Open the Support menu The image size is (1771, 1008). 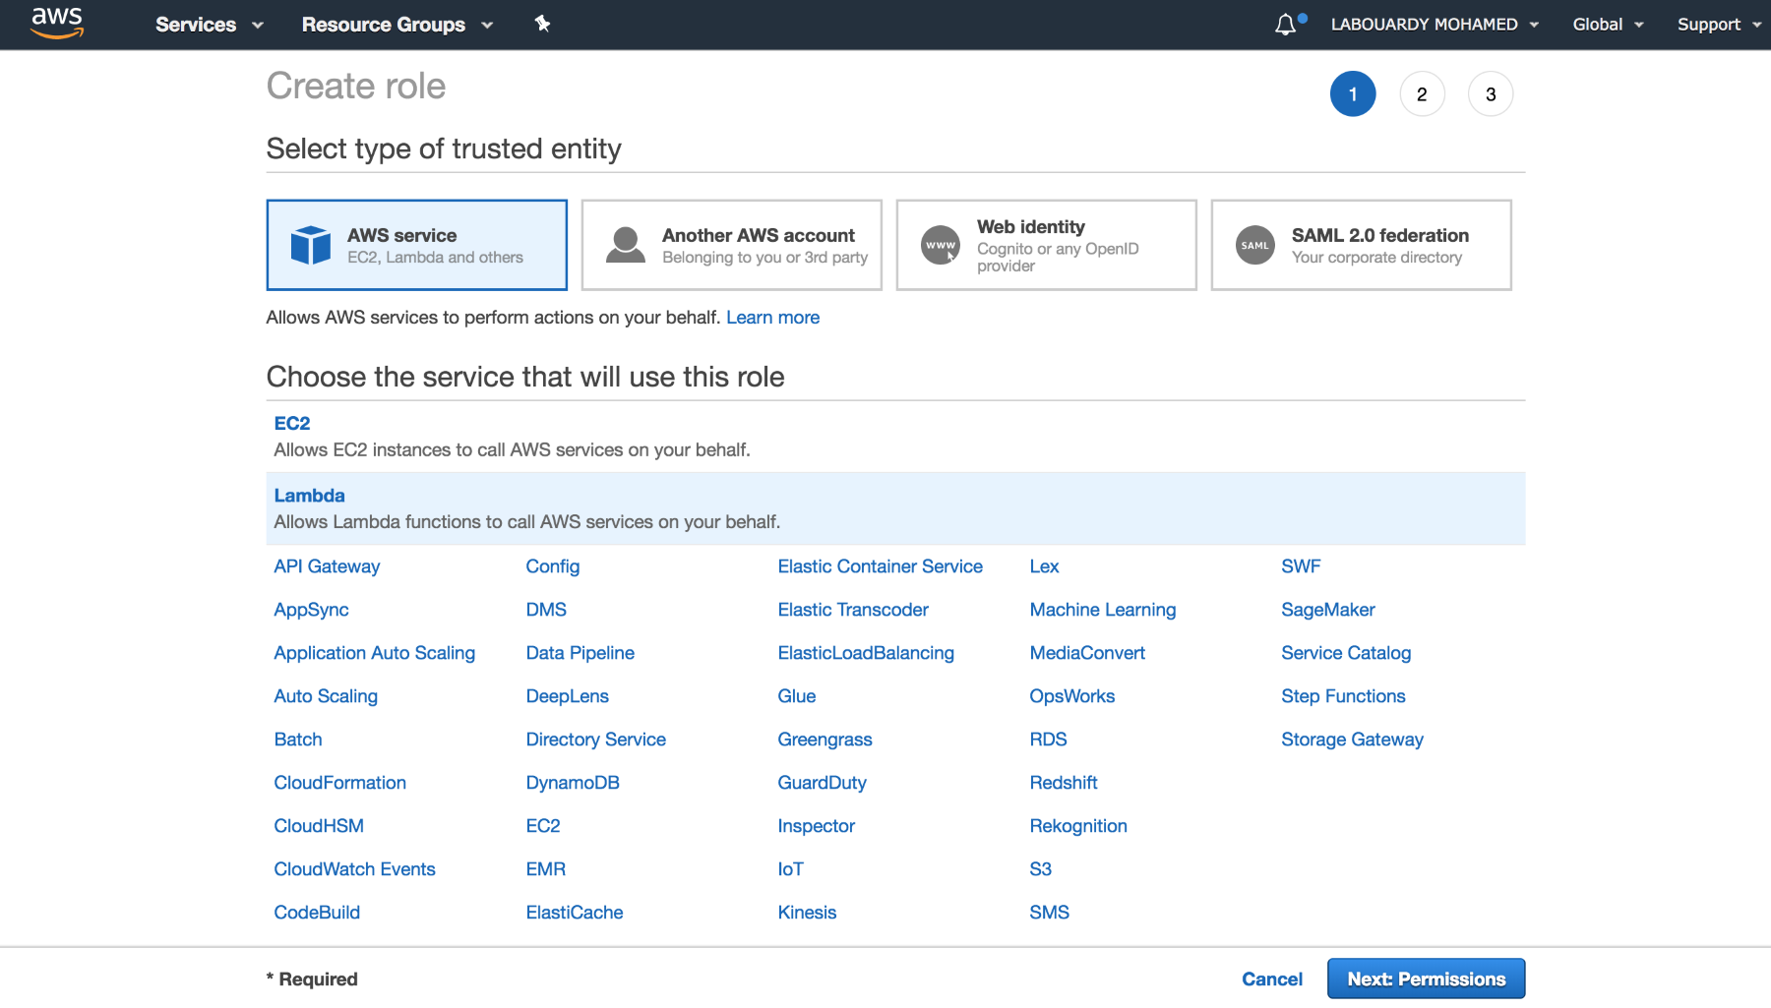[1719, 25]
